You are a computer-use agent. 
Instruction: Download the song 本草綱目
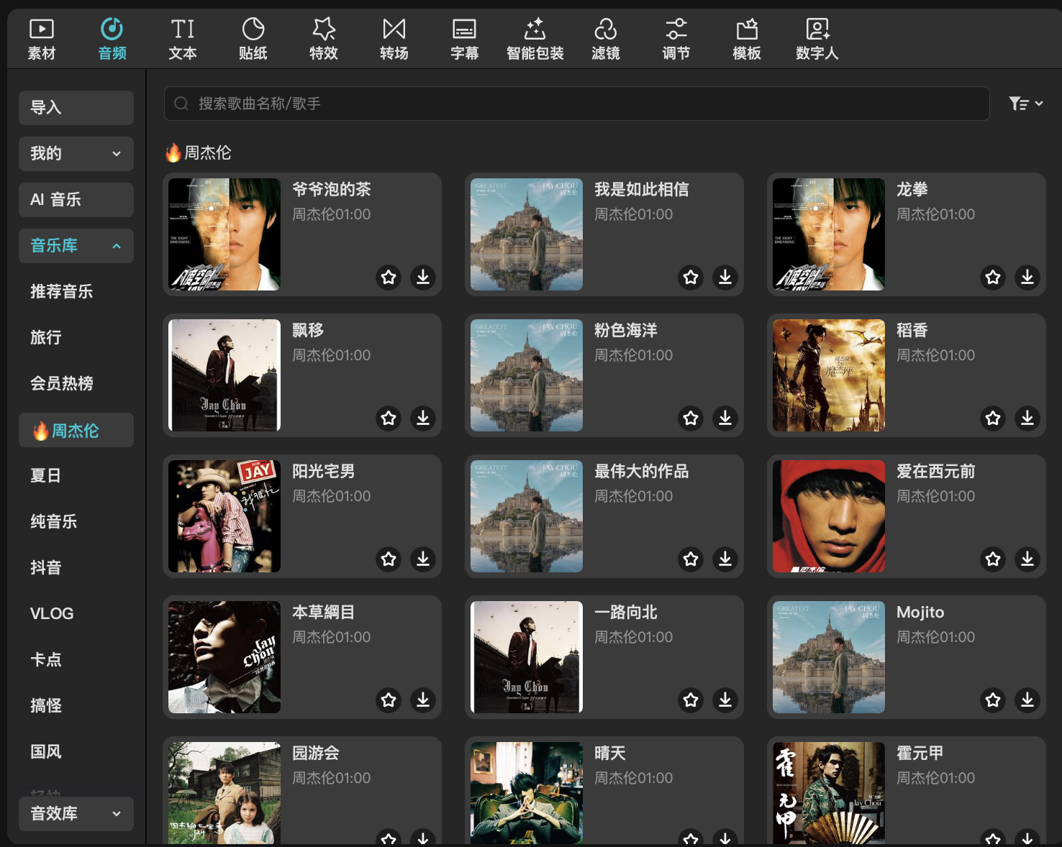coord(423,700)
